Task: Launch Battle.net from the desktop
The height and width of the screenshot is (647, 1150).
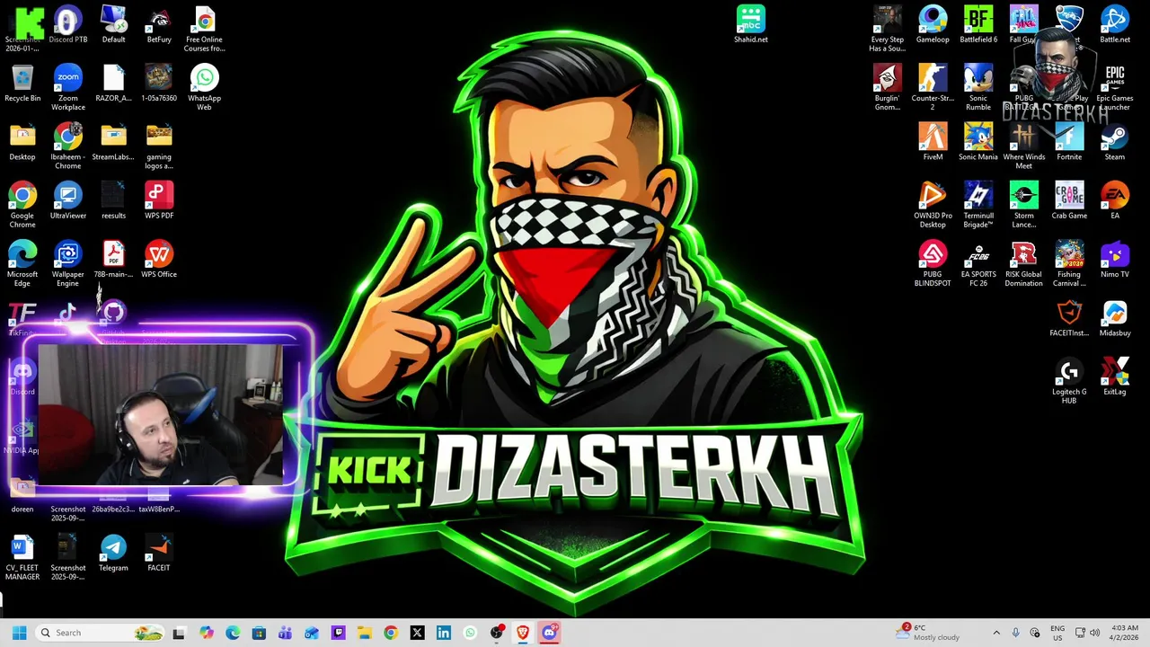Action: point(1114,24)
